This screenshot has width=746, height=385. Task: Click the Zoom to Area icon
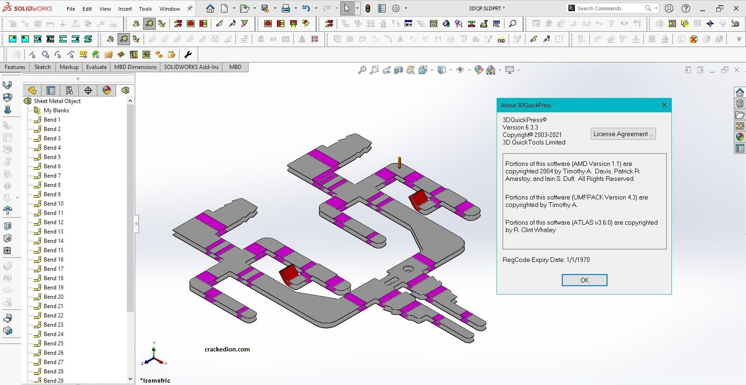click(x=374, y=70)
